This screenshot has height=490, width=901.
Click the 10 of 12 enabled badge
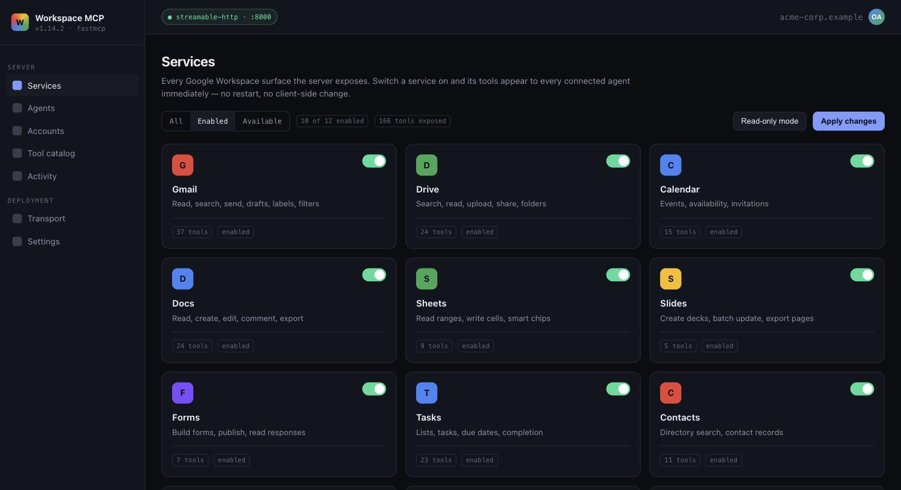point(332,121)
